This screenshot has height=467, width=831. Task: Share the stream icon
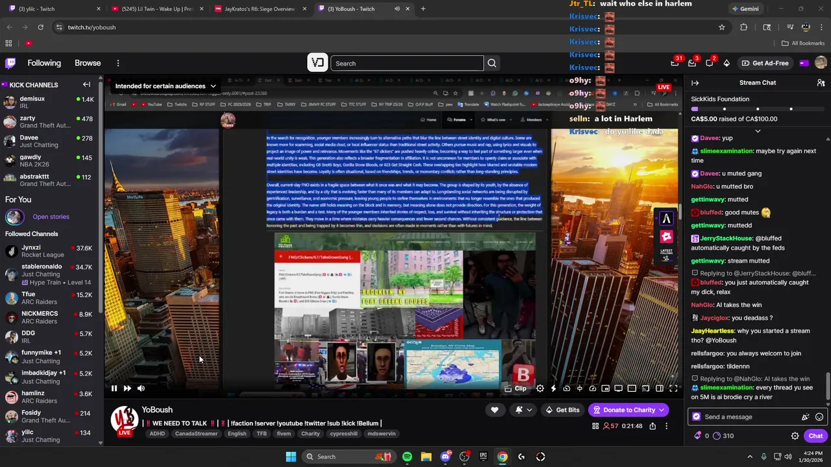pyautogui.click(x=652, y=426)
